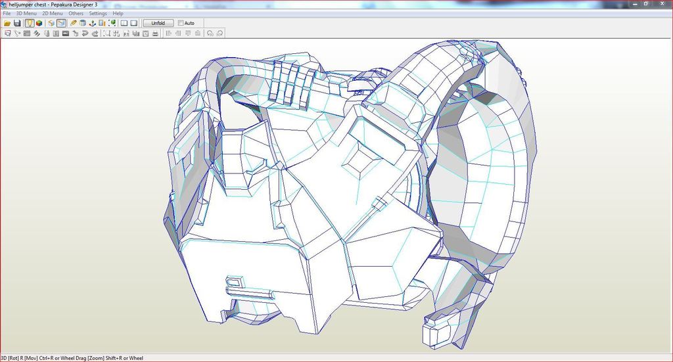Click the anchor icon in the toolbar
This screenshot has width=673, height=362.
pos(92,23)
